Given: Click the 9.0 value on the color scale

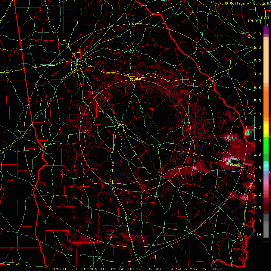Looking at the screenshot, I should click(257, 47).
